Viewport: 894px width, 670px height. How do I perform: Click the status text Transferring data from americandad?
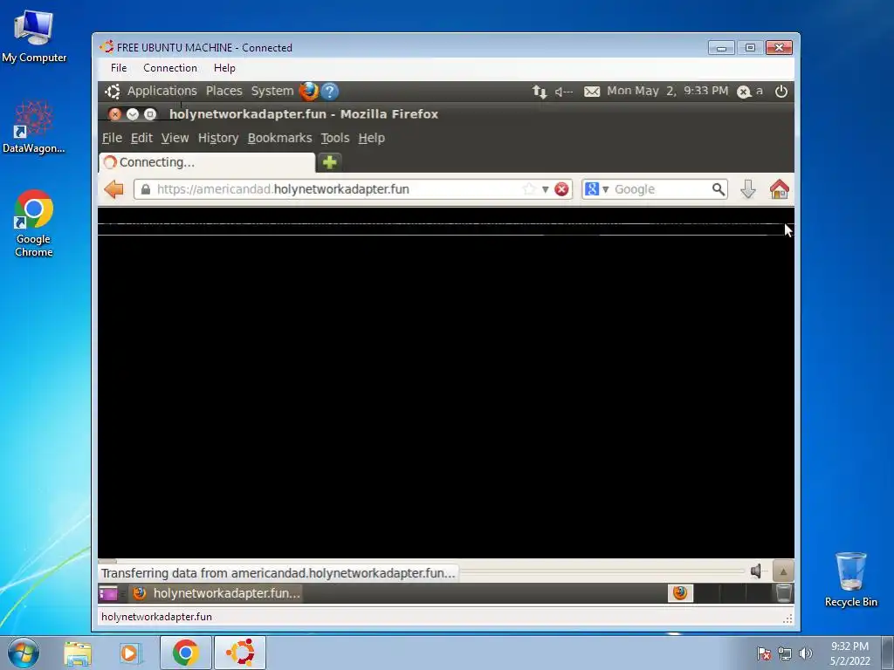[x=279, y=572]
